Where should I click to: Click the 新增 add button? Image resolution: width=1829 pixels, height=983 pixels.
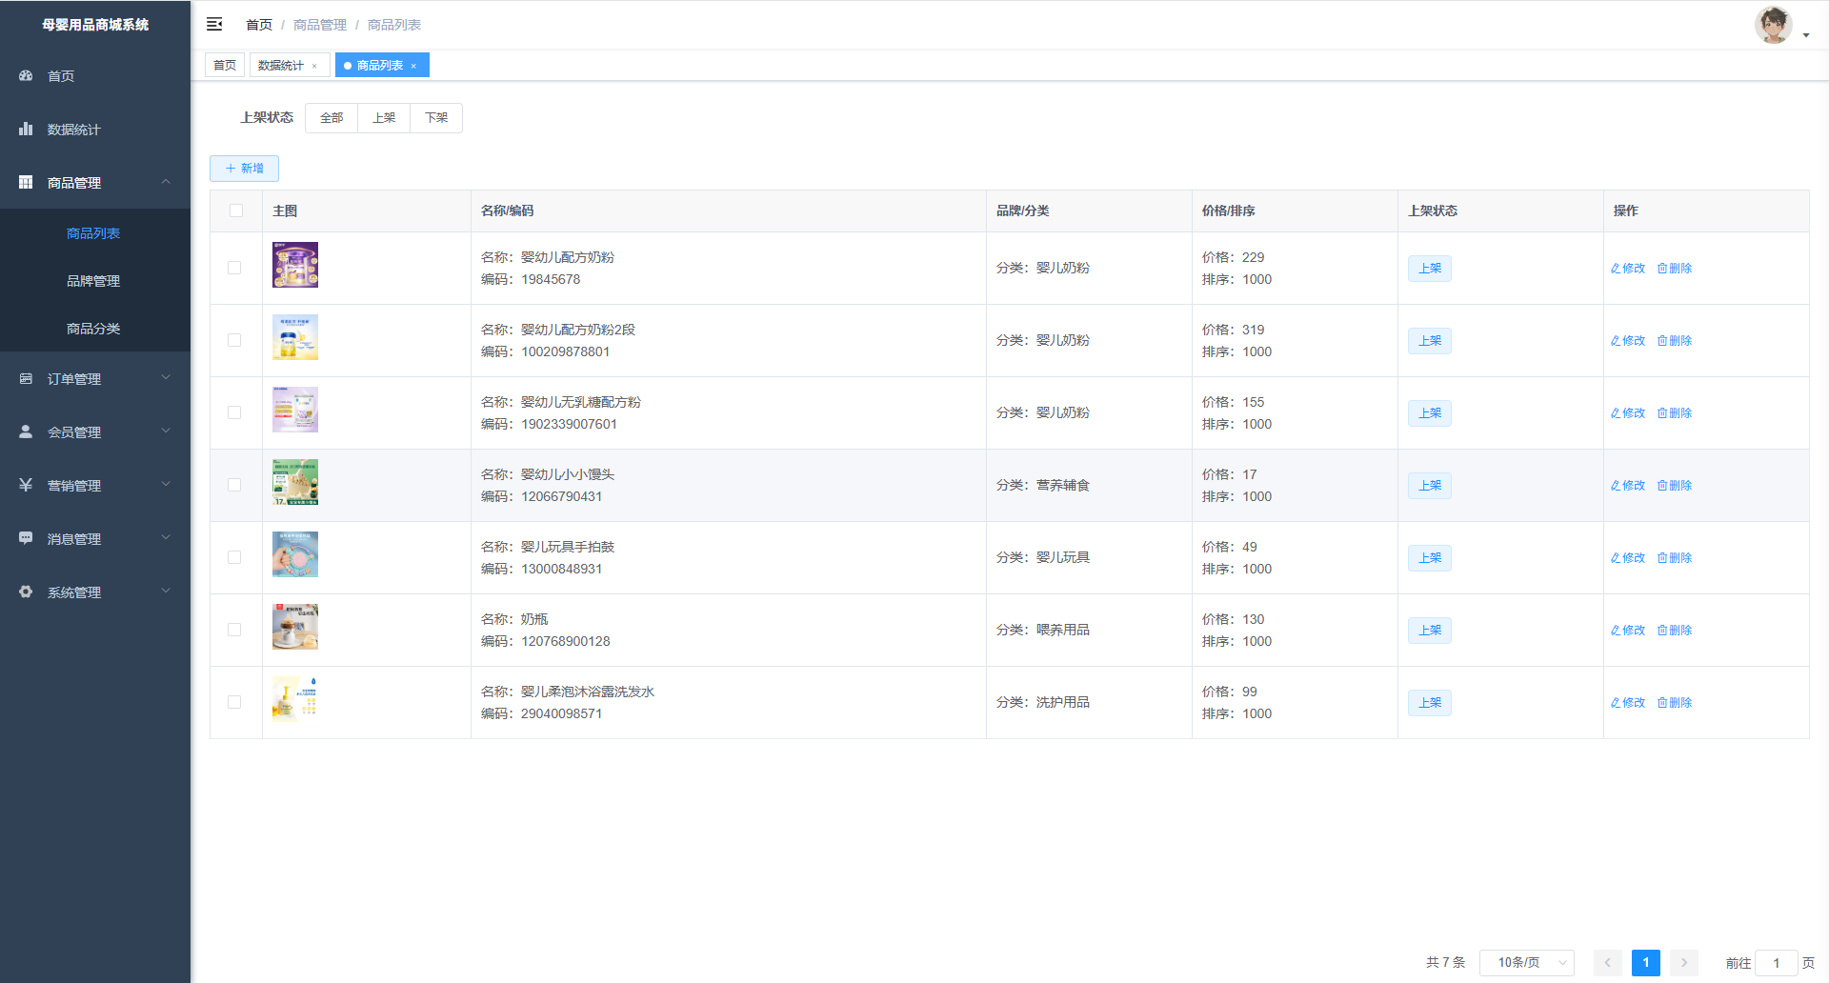[244, 169]
